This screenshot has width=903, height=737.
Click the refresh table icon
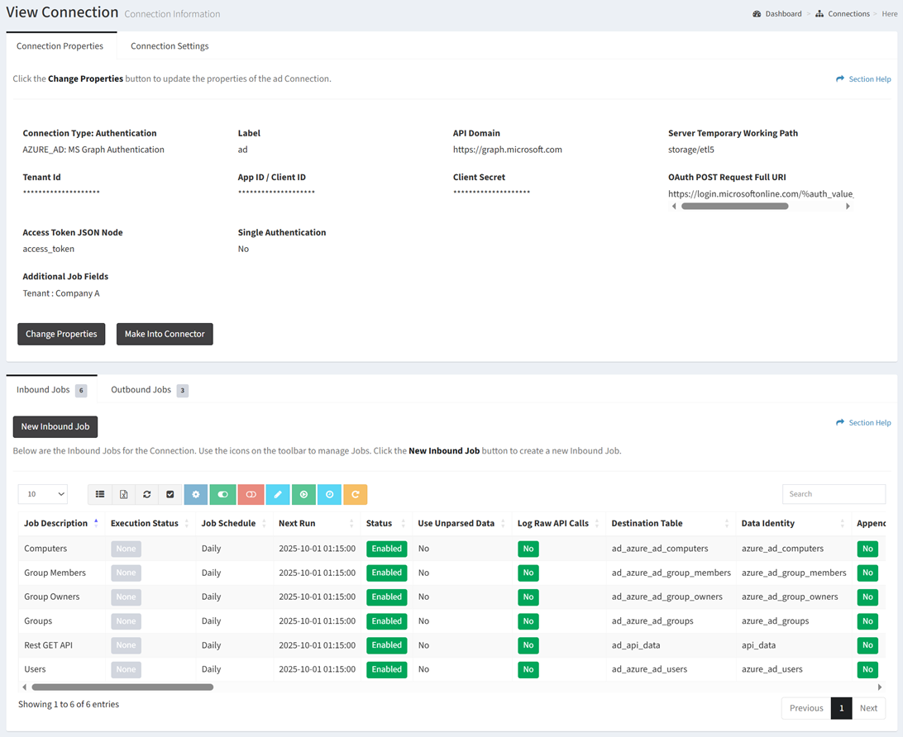tap(146, 494)
